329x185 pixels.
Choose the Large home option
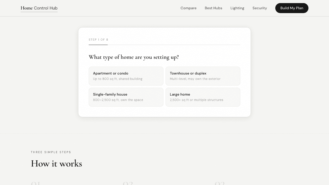[x=203, y=97]
